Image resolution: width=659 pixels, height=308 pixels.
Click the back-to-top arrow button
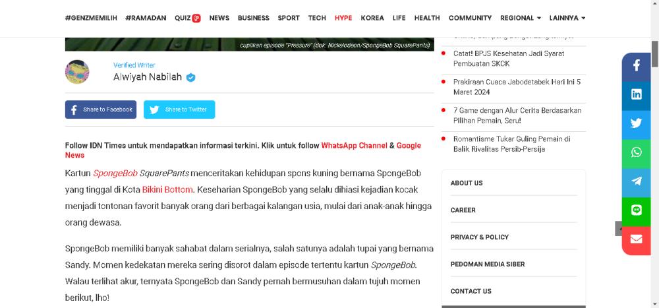tap(619, 228)
